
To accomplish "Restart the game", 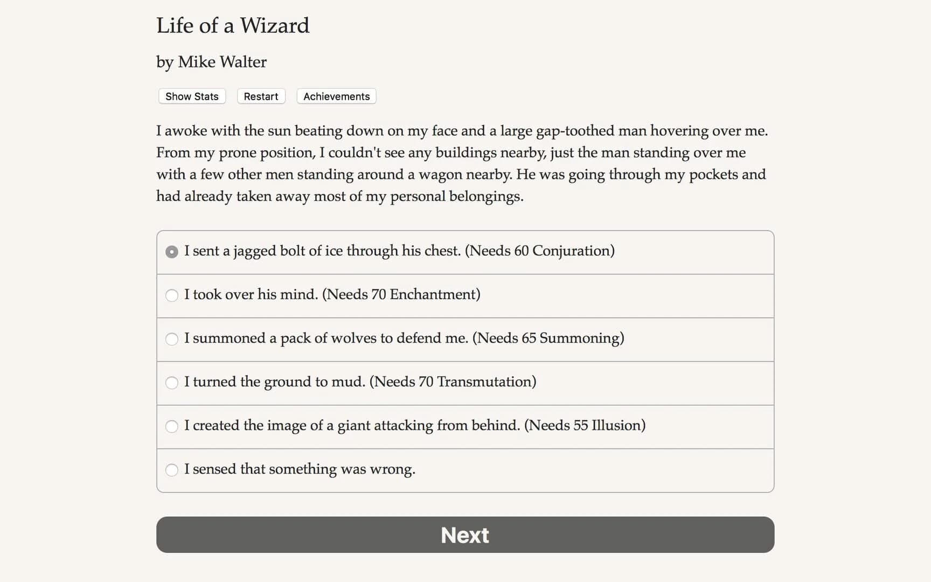I will coord(261,96).
